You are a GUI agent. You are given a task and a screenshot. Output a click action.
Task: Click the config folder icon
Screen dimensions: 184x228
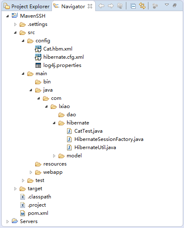click(30, 41)
